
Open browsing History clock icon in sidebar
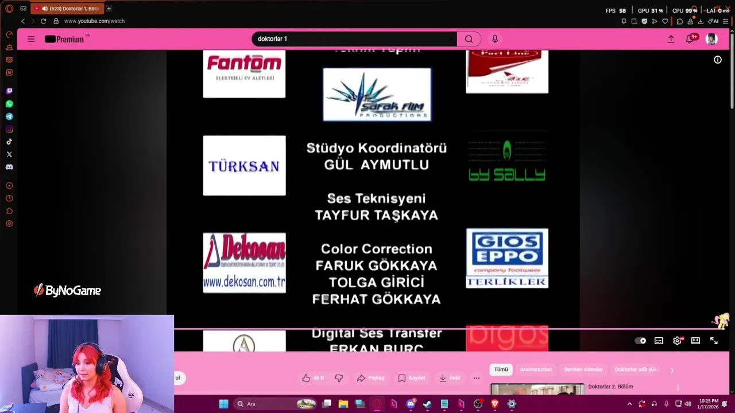pyautogui.click(x=9, y=198)
